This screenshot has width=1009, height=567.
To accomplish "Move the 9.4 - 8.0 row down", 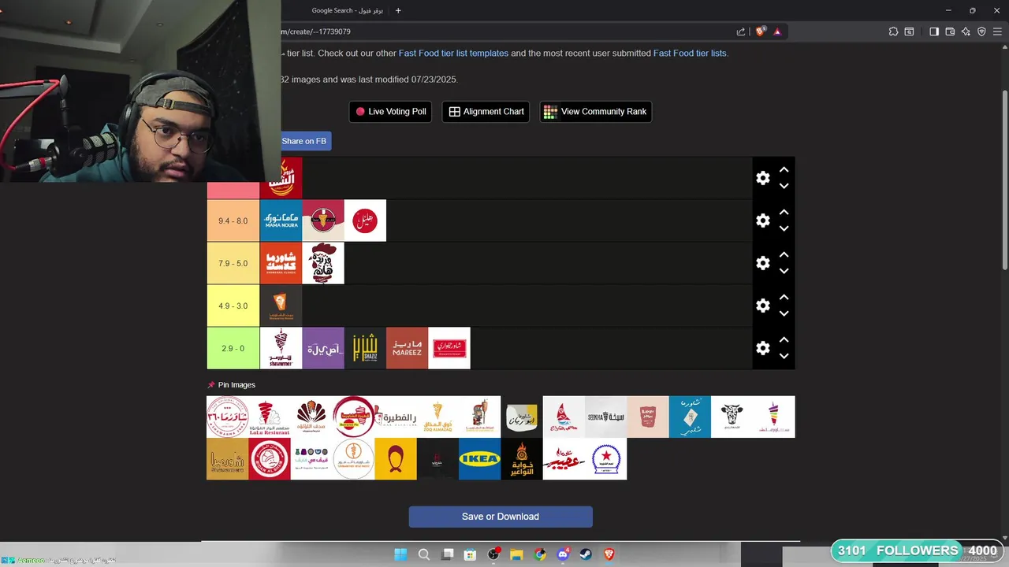I will coord(784,228).
